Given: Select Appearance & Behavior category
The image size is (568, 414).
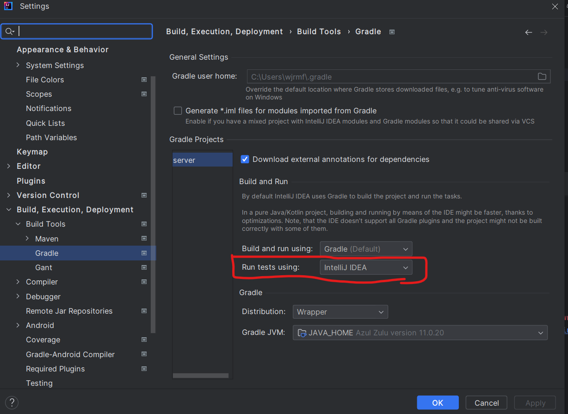Looking at the screenshot, I should (62, 49).
